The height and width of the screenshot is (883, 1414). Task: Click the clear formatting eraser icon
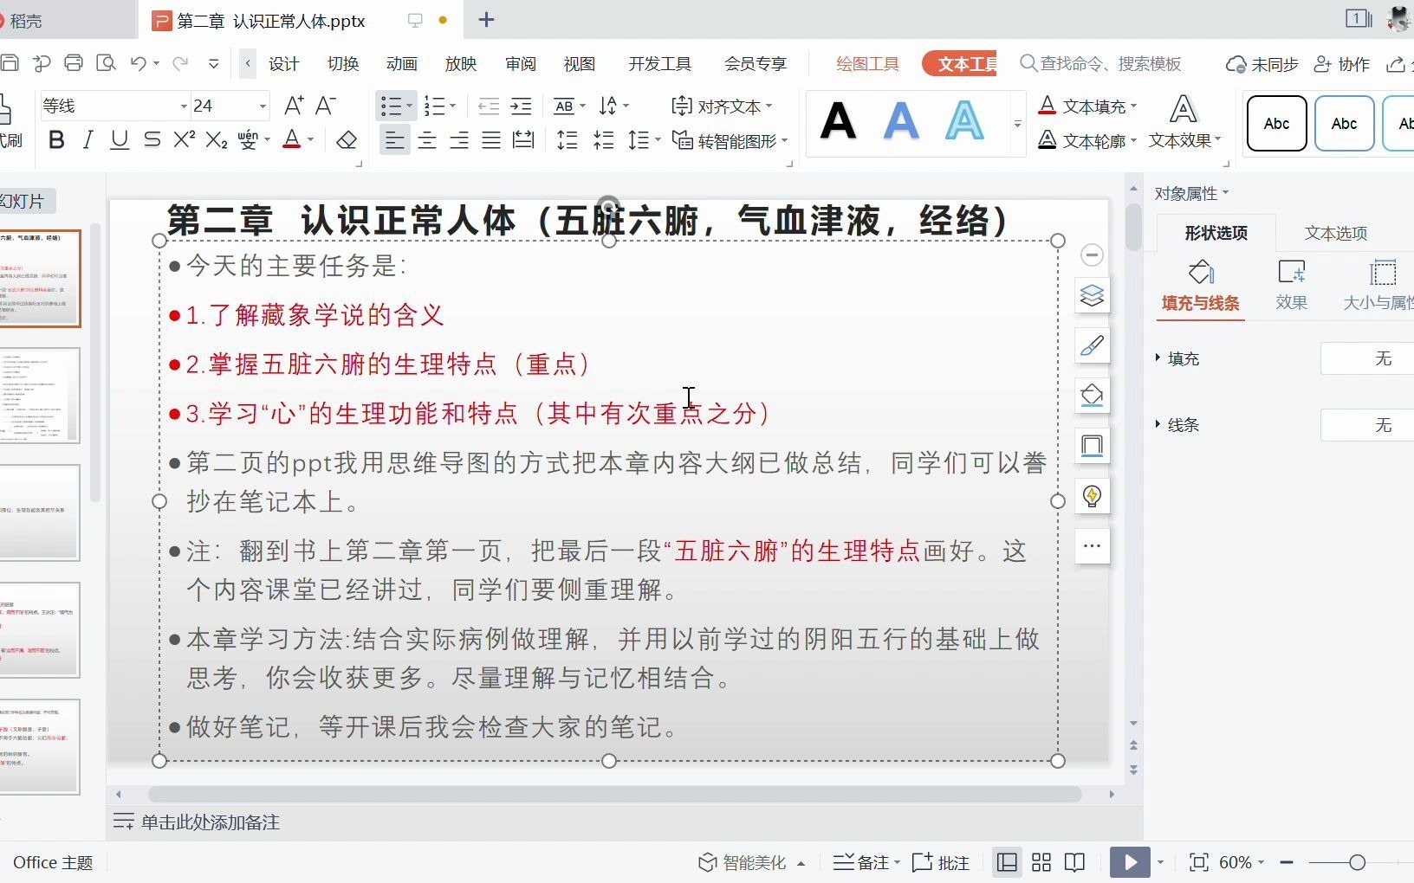[x=347, y=140]
